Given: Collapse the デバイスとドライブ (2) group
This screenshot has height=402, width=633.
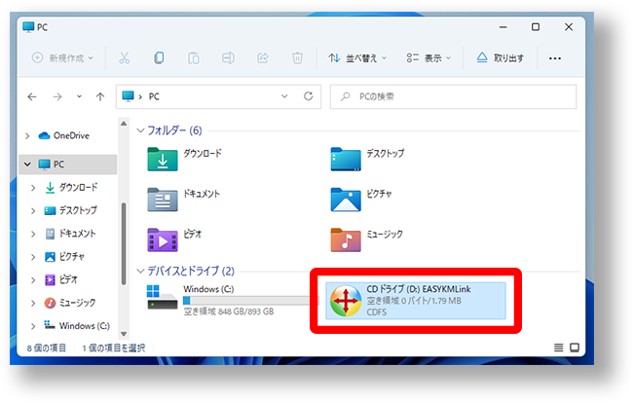Looking at the screenshot, I should 140,271.
